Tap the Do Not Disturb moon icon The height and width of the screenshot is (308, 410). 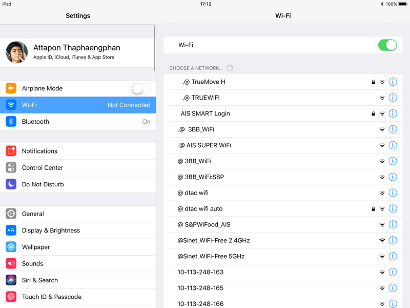(x=11, y=184)
